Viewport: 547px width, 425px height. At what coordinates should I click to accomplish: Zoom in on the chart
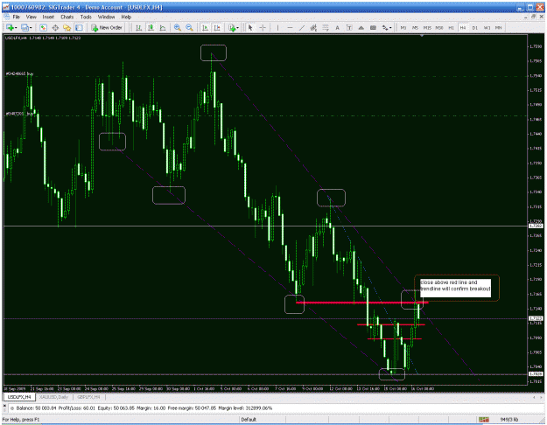point(178,27)
